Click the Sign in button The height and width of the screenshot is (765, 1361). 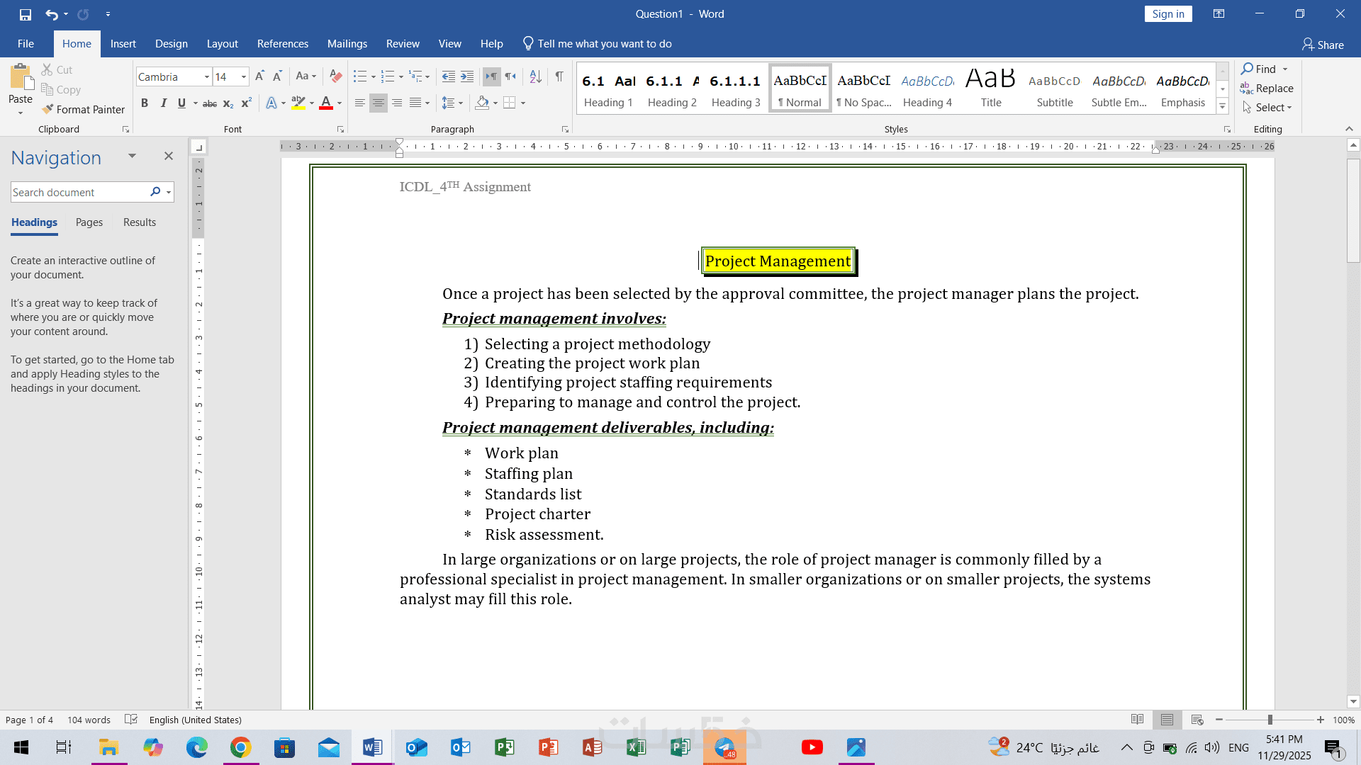(1167, 14)
